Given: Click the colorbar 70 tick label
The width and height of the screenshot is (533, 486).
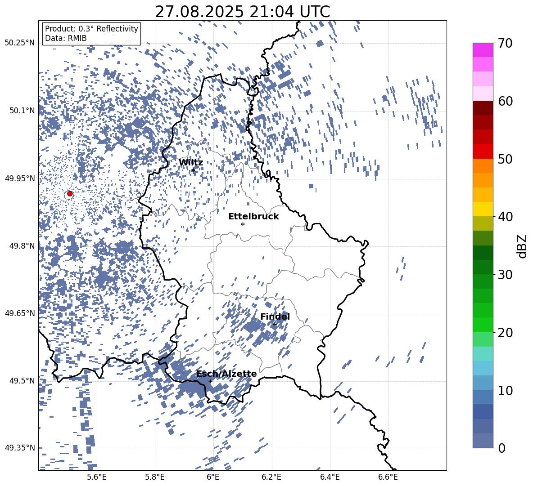Looking at the screenshot, I should click(x=505, y=43).
